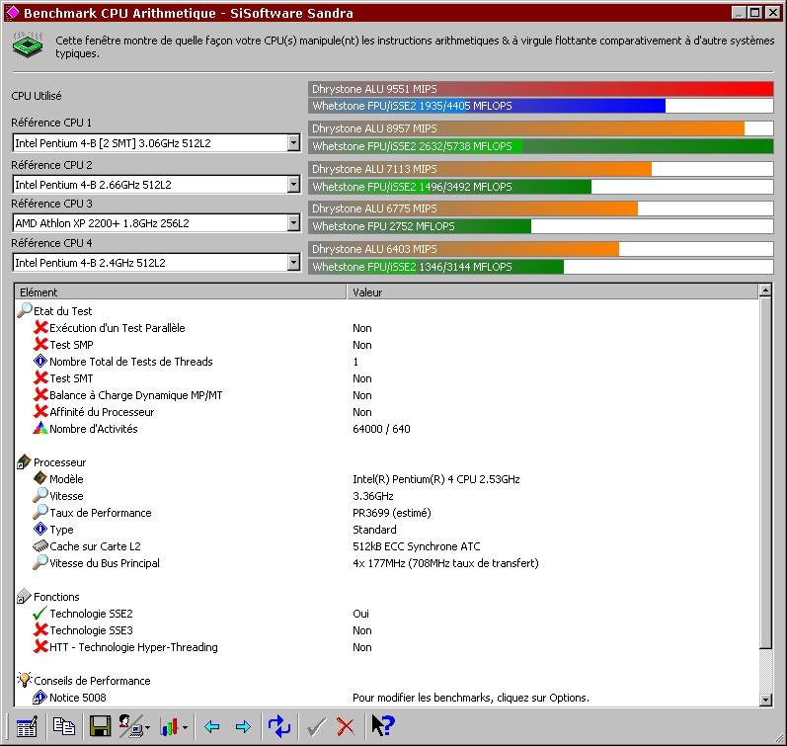The image size is (787, 746).
Task: Click the Elément column header
Action: tap(181, 291)
